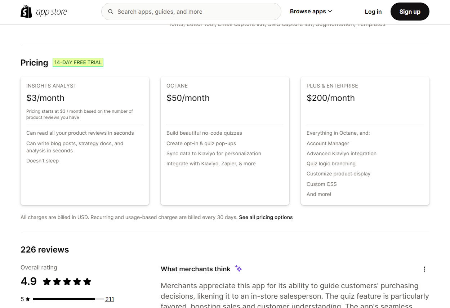Click 'Custom CSS' feature text
Screen dimensions: 450x308
322,184
